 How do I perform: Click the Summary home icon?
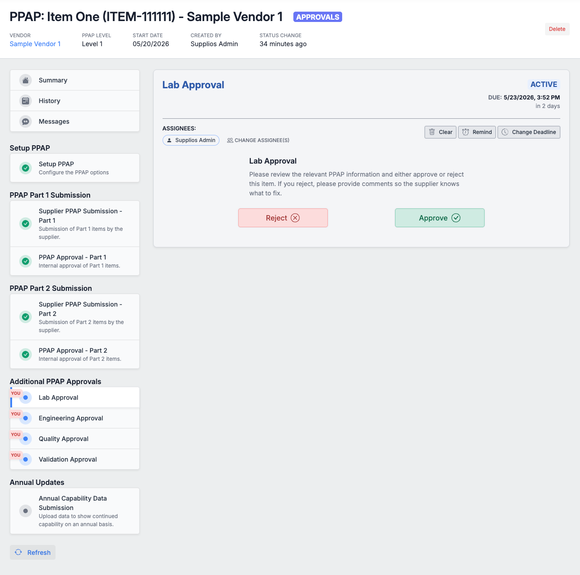click(26, 80)
